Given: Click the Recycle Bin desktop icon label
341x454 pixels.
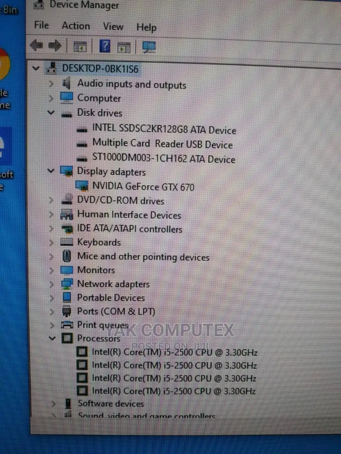Looking at the screenshot, I should [9, 10].
